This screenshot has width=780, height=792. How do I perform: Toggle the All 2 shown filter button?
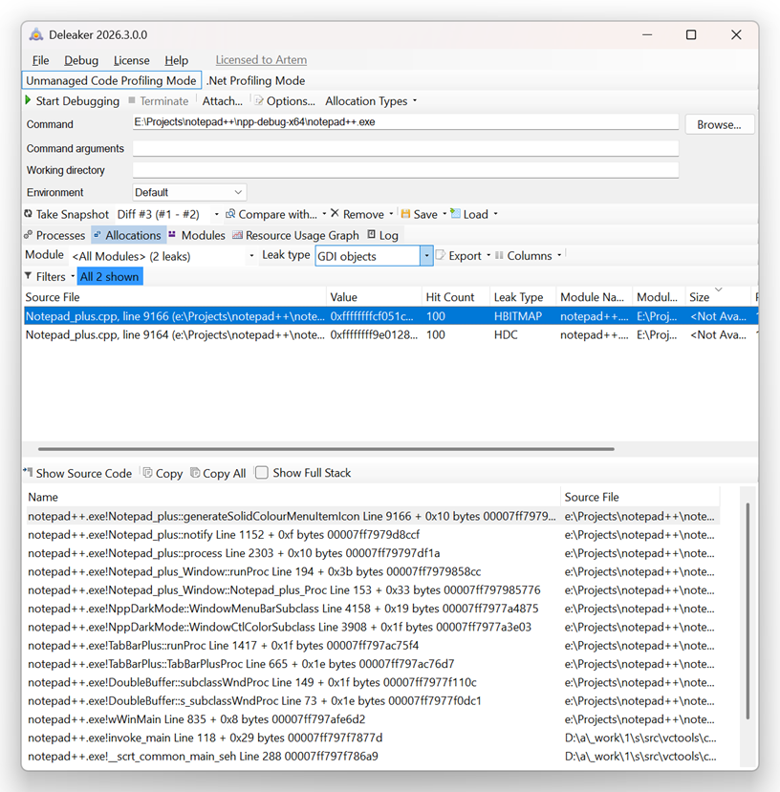coord(110,276)
